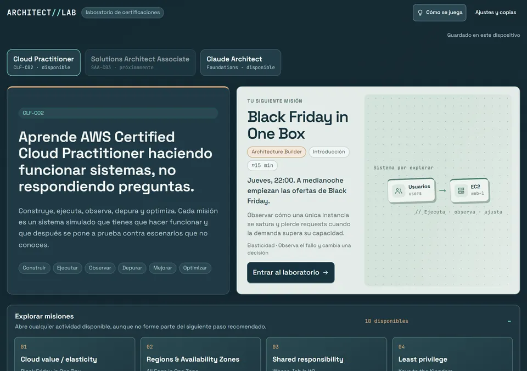Open mission 03 Shared responsibility
The image size is (527, 371).
coord(326,354)
